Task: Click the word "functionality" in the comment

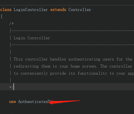Action: 92,74
